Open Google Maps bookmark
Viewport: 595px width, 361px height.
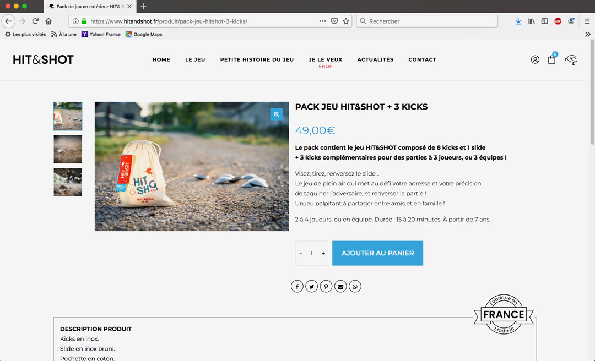[144, 34]
